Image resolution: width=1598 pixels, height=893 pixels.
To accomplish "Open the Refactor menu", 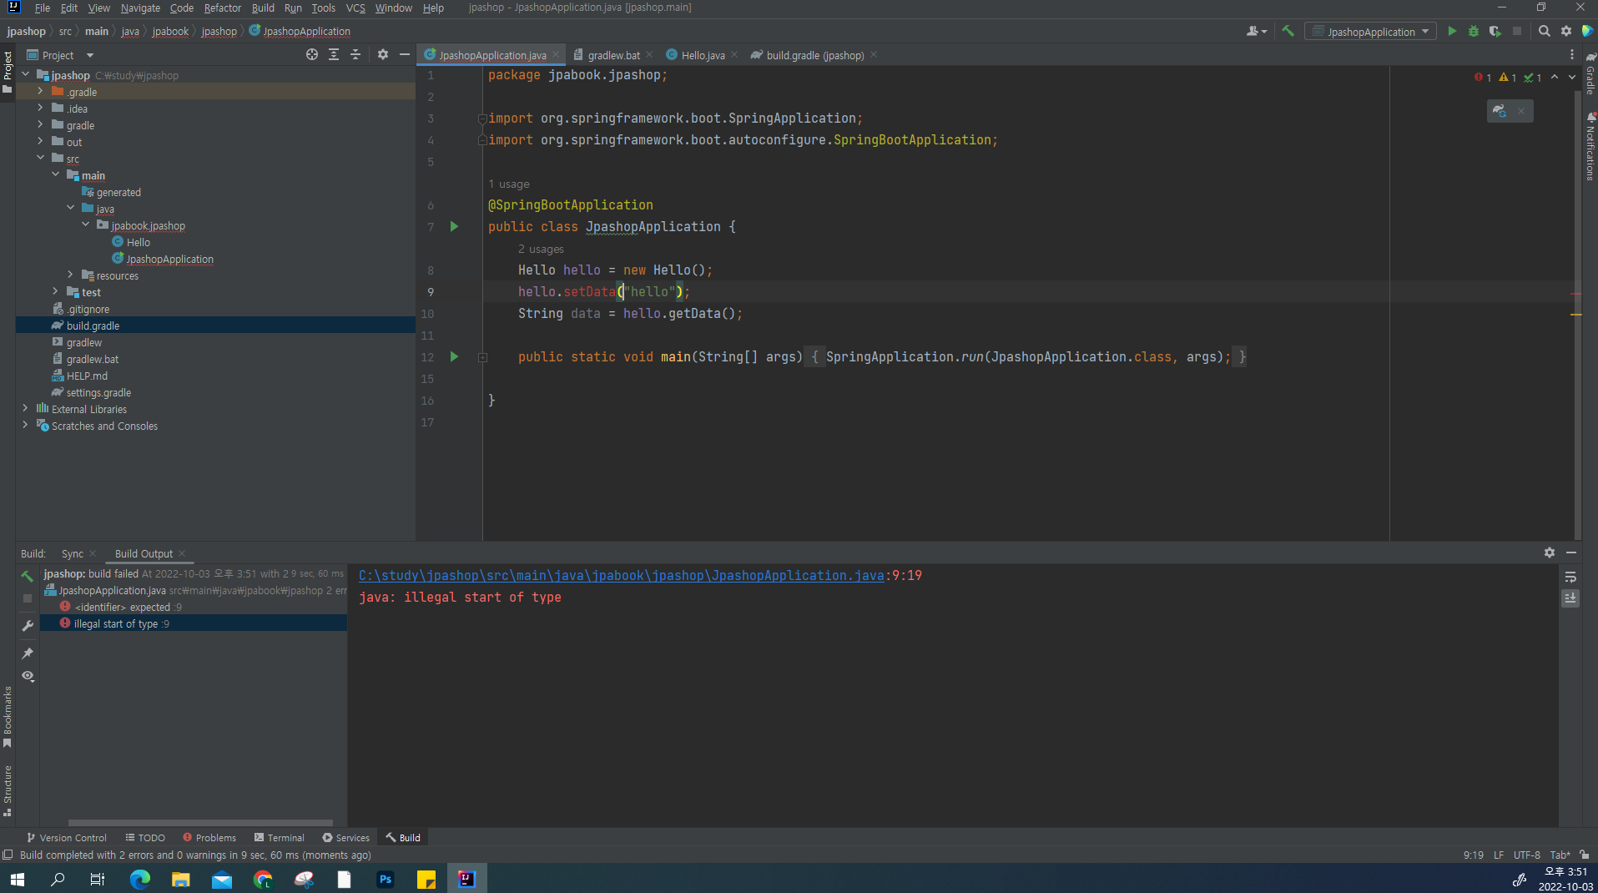I will click(222, 8).
